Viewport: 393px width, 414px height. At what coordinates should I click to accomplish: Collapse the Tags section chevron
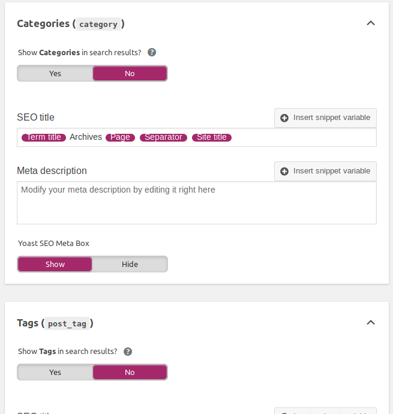tap(371, 322)
